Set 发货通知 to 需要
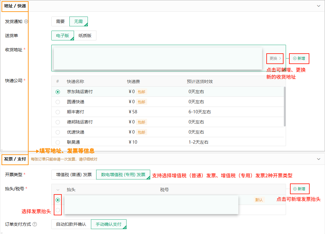This screenshot has height=234, width=325. (x=60, y=21)
